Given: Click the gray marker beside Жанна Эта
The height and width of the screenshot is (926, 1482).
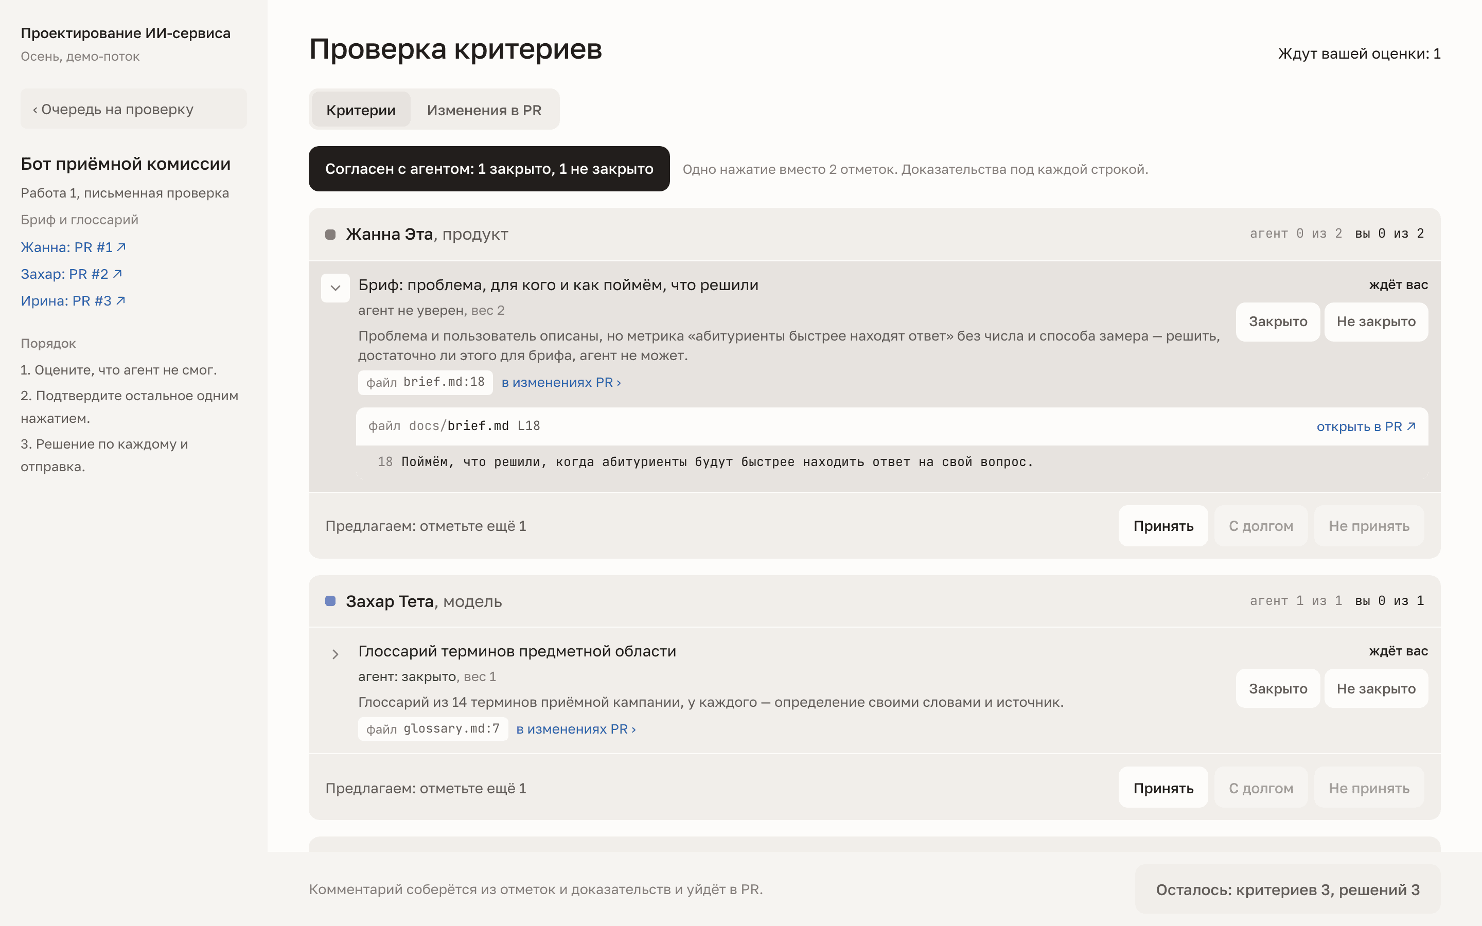Looking at the screenshot, I should pos(330,235).
